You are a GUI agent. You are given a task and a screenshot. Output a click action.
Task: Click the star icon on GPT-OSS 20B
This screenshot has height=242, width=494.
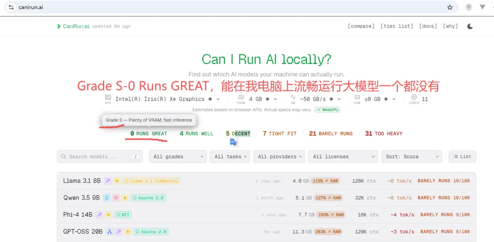click(128, 232)
